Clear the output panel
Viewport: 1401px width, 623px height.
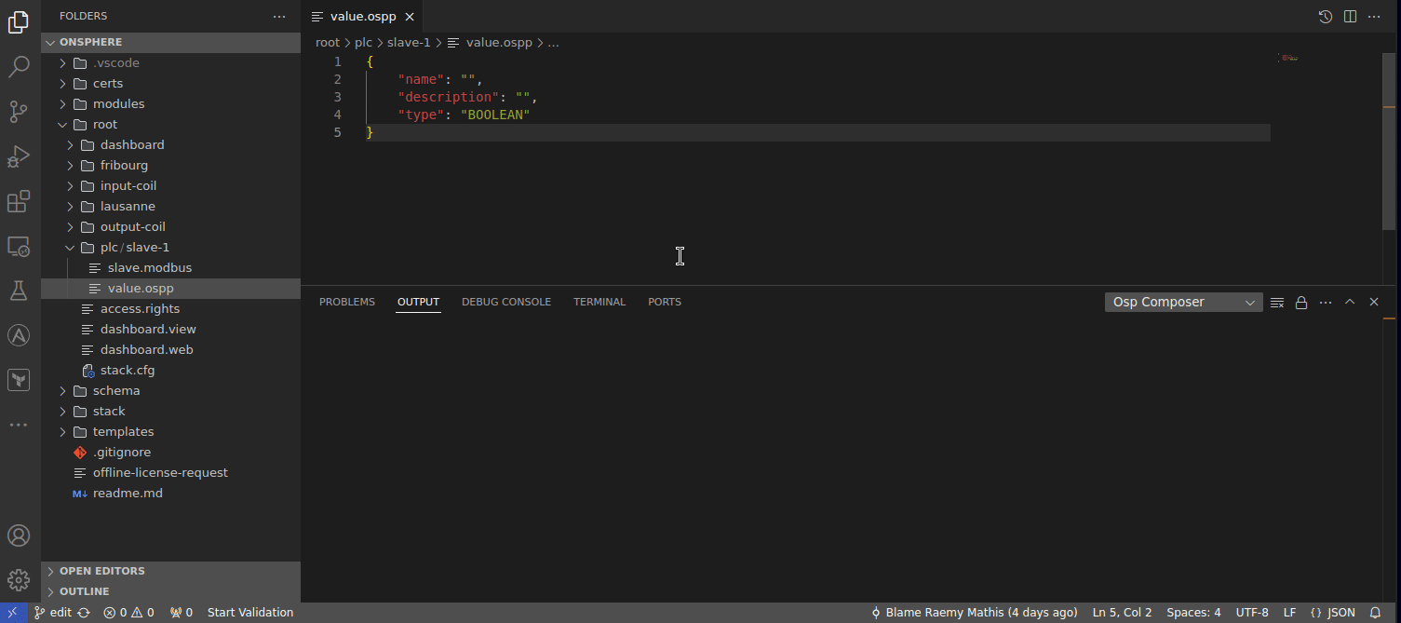click(1277, 302)
